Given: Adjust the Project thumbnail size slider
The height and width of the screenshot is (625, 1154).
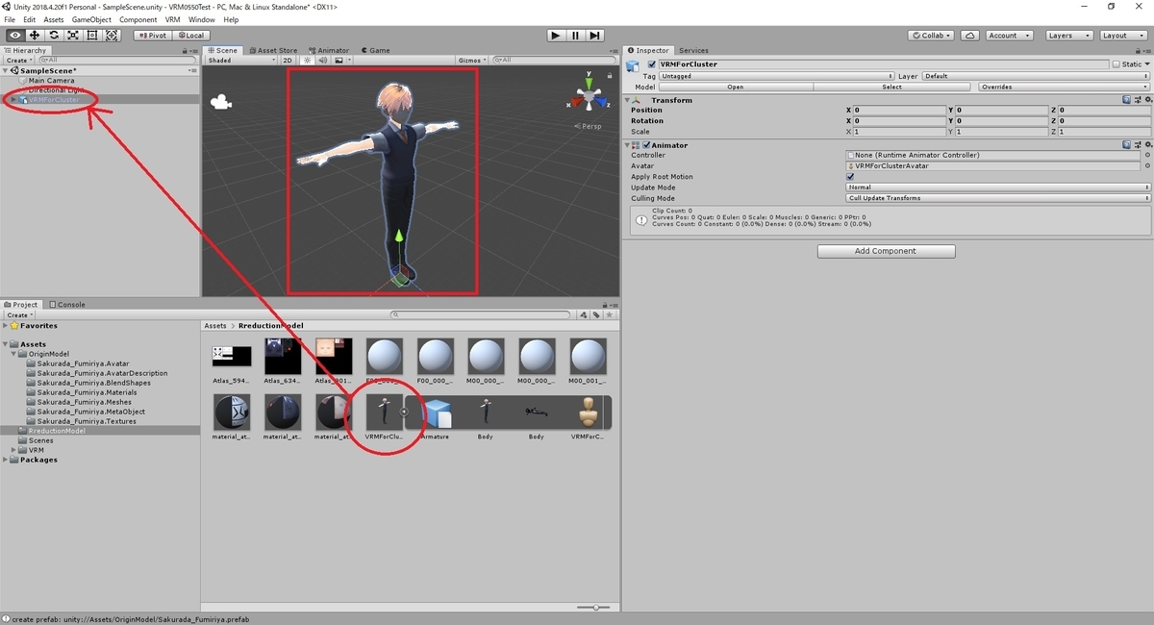Looking at the screenshot, I should pos(594,607).
